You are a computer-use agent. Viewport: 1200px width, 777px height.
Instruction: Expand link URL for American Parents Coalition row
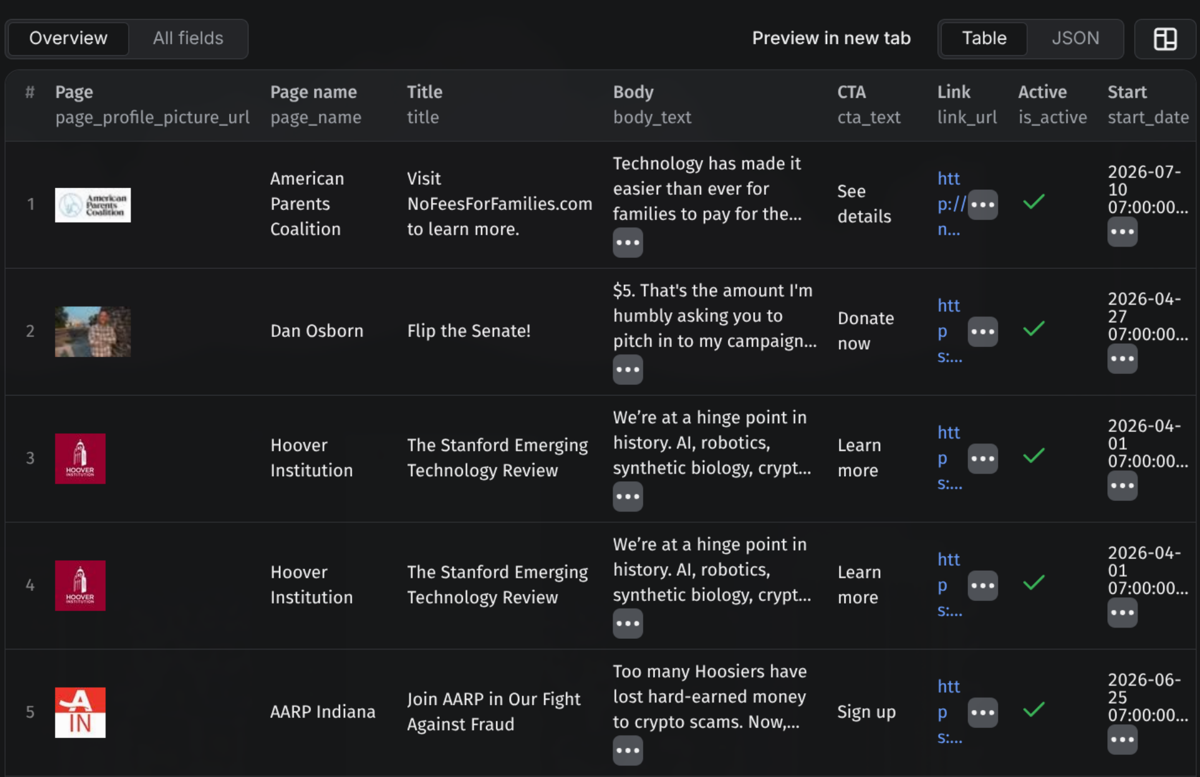(x=982, y=204)
